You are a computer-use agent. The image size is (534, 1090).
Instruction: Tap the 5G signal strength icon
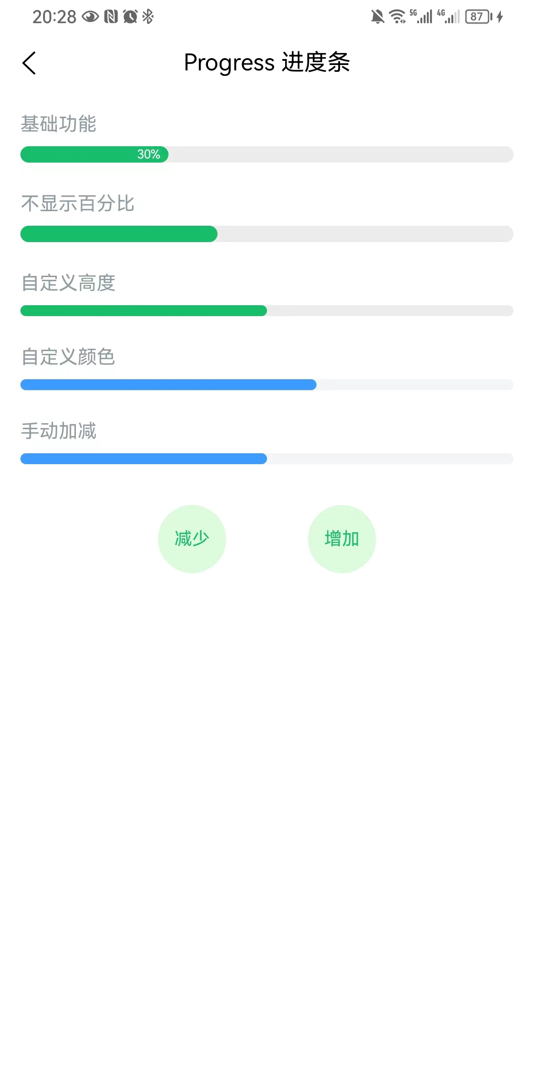point(421,17)
